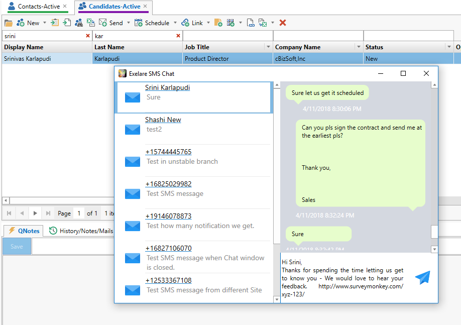Go to next page in pager
Screen dimensions: 461x325
point(35,213)
